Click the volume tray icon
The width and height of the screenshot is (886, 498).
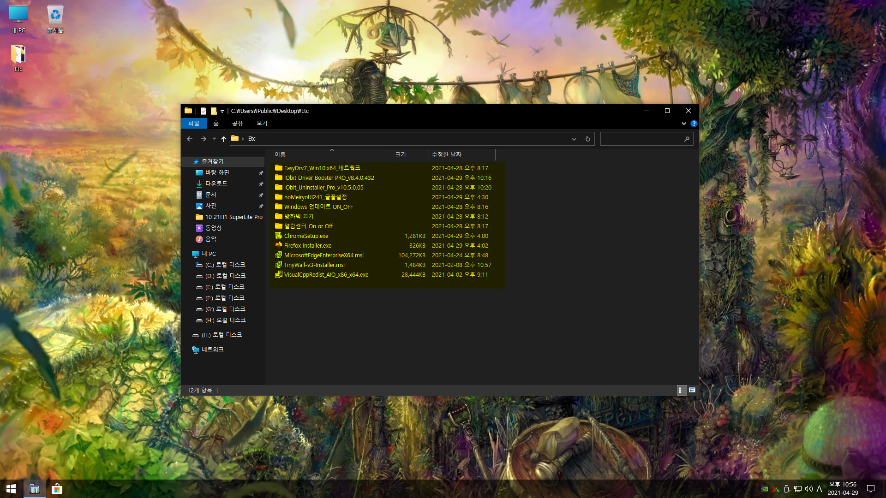click(808, 489)
